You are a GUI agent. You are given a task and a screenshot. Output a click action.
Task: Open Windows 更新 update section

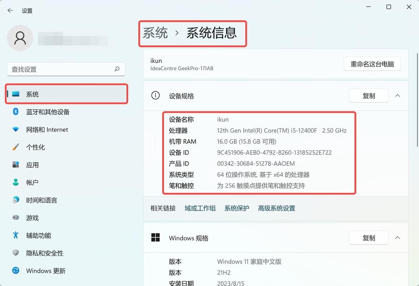(x=45, y=271)
